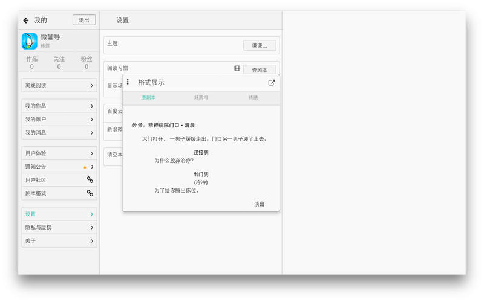Click the film format icon beside 阅读习惯
This screenshot has height=302, width=484.
(x=237, y=68)
